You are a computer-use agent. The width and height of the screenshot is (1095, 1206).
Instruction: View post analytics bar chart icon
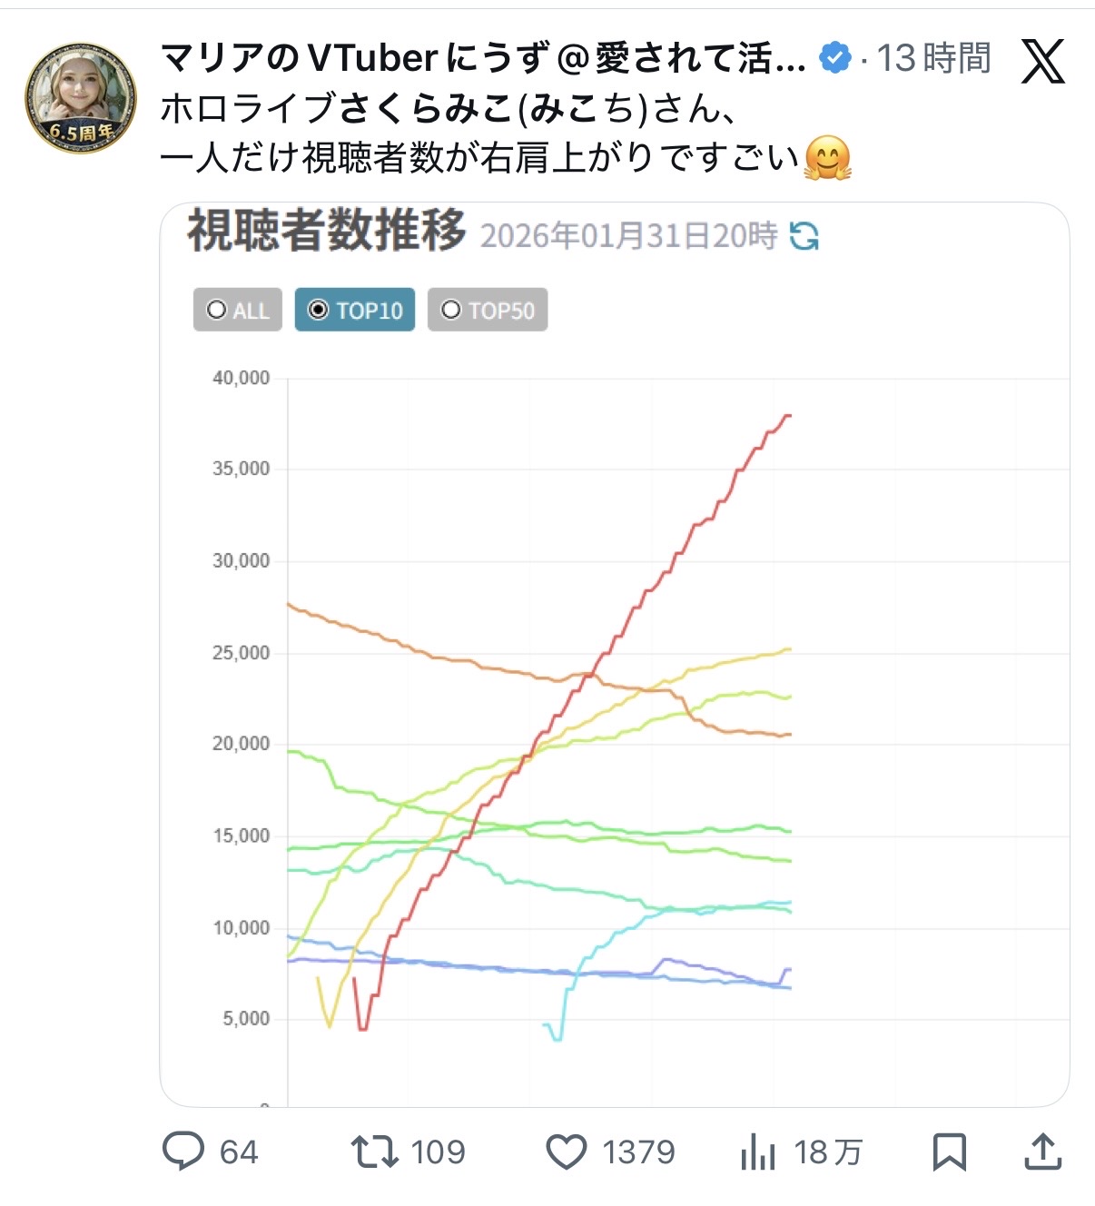pos(758,1152)
